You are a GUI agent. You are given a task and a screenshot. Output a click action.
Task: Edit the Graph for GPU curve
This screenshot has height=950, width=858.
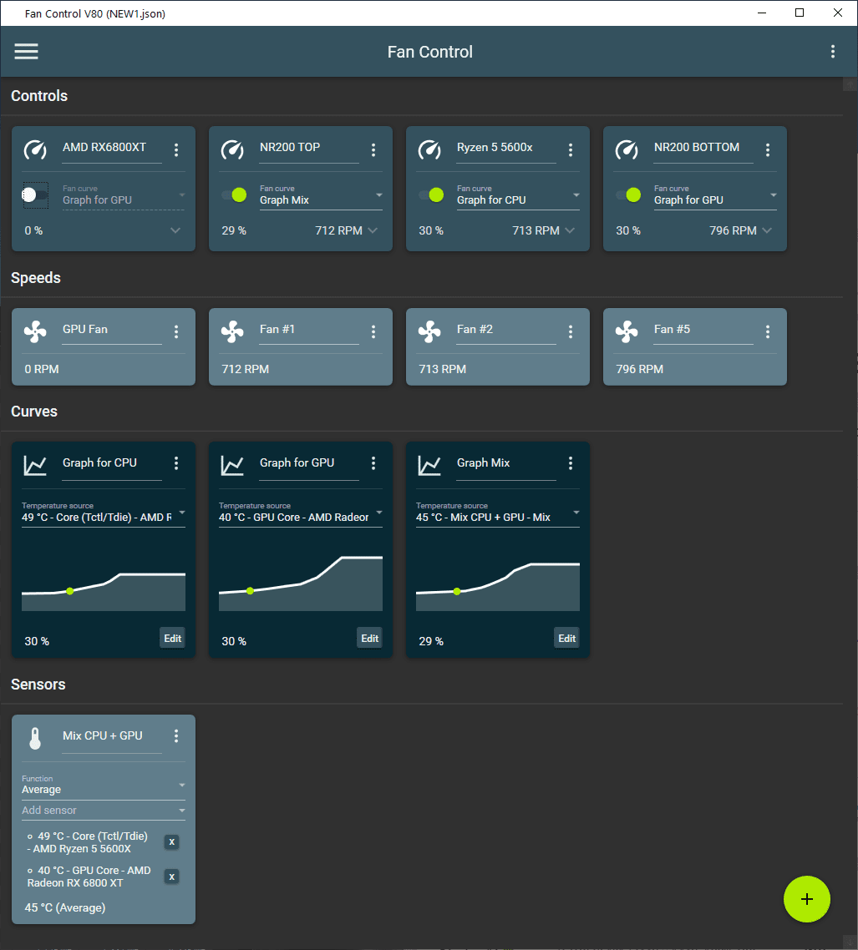point(370,639)
